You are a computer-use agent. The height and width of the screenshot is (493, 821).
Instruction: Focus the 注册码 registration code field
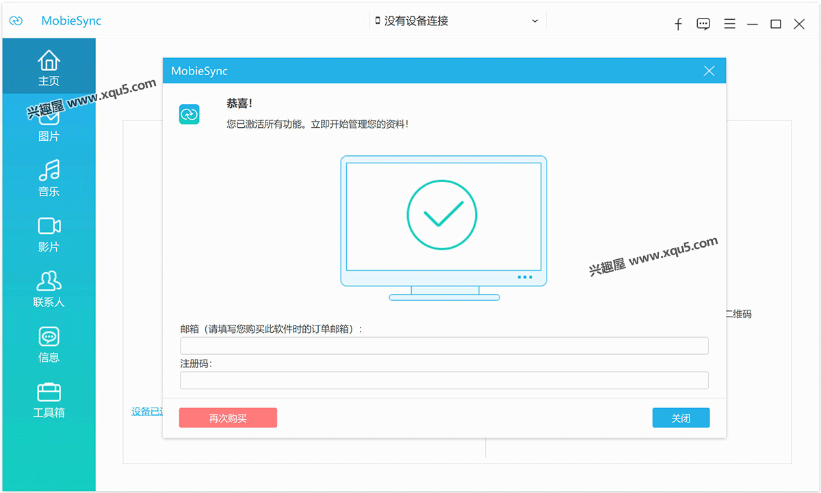click(444, 380)
